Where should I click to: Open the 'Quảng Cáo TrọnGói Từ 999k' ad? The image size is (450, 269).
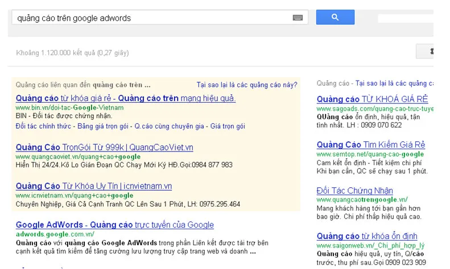[105, 148]
